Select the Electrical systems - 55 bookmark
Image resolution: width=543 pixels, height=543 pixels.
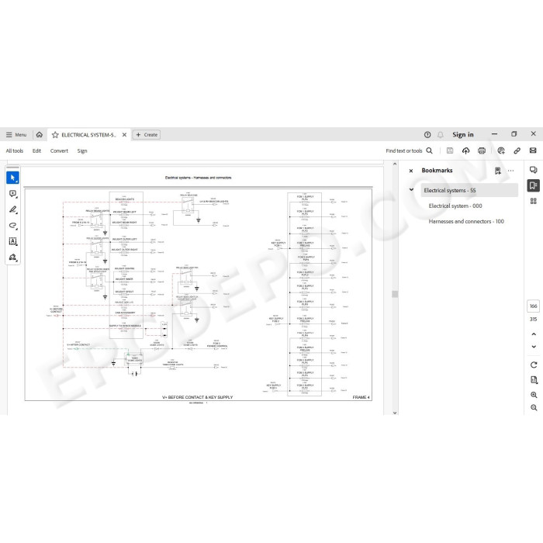point(469,191)
